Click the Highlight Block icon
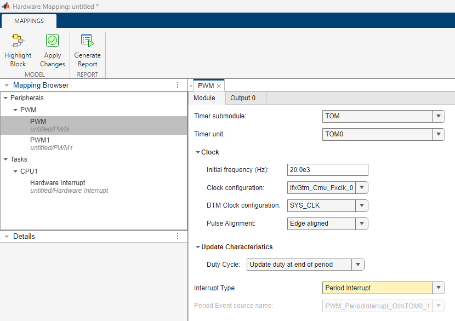The height and width of the screenshot is (321, 455). (18, 41)
